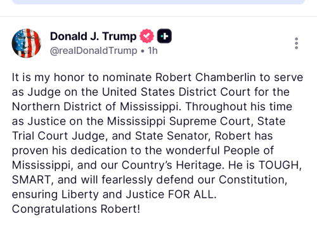Screen dimensions: 317x230
Task: Open the three-dot post options menu
Action: [296, 43]
